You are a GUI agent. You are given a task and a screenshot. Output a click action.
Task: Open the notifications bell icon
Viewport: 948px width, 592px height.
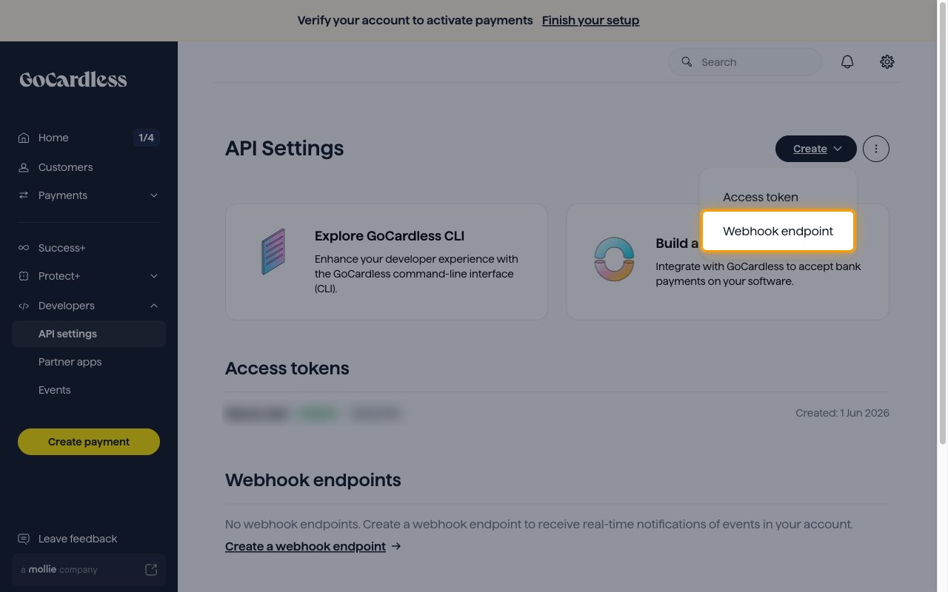pos(847,62)
